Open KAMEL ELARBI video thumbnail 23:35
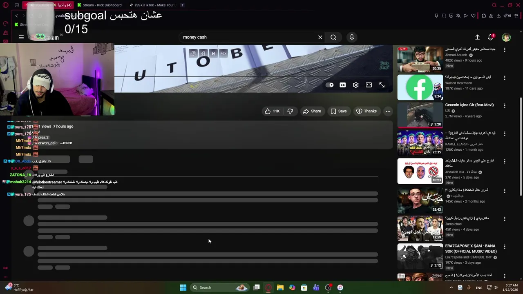523x294 pixels. tap(420, 143)
